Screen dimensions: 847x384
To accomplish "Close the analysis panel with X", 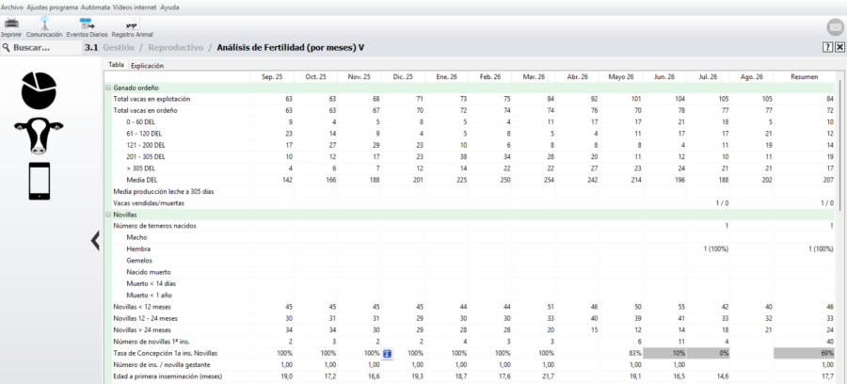I will (839, 47).
